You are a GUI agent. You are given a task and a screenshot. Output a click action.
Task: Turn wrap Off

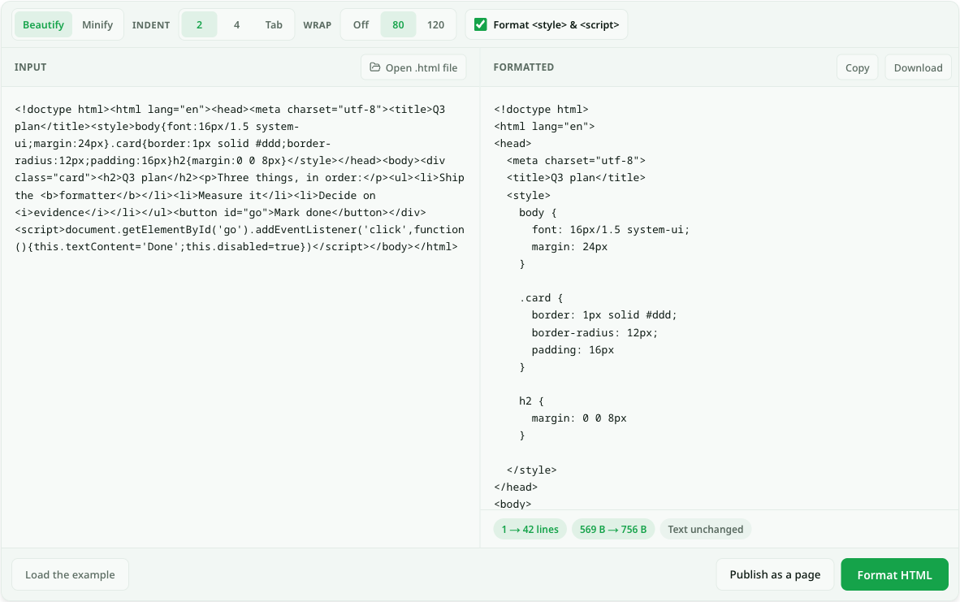click(x=361, y=24)
